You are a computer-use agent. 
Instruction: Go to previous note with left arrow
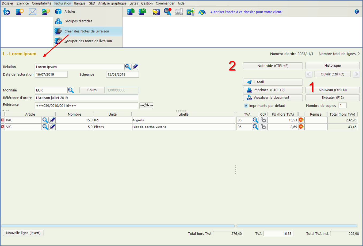tap(309, 74)
